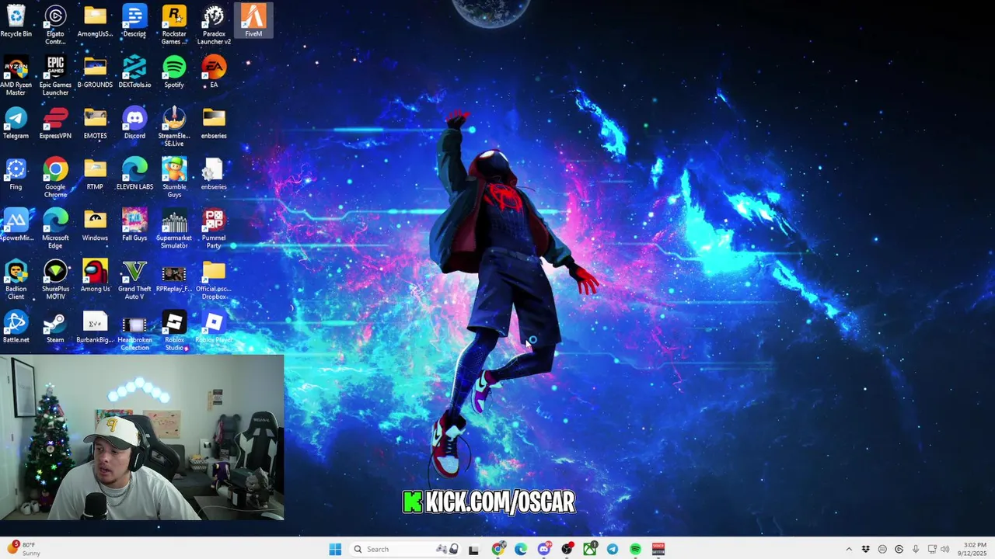Launch the Descript desktop shortcut
The width and height of the screenshot is (995, 559).
134,21
